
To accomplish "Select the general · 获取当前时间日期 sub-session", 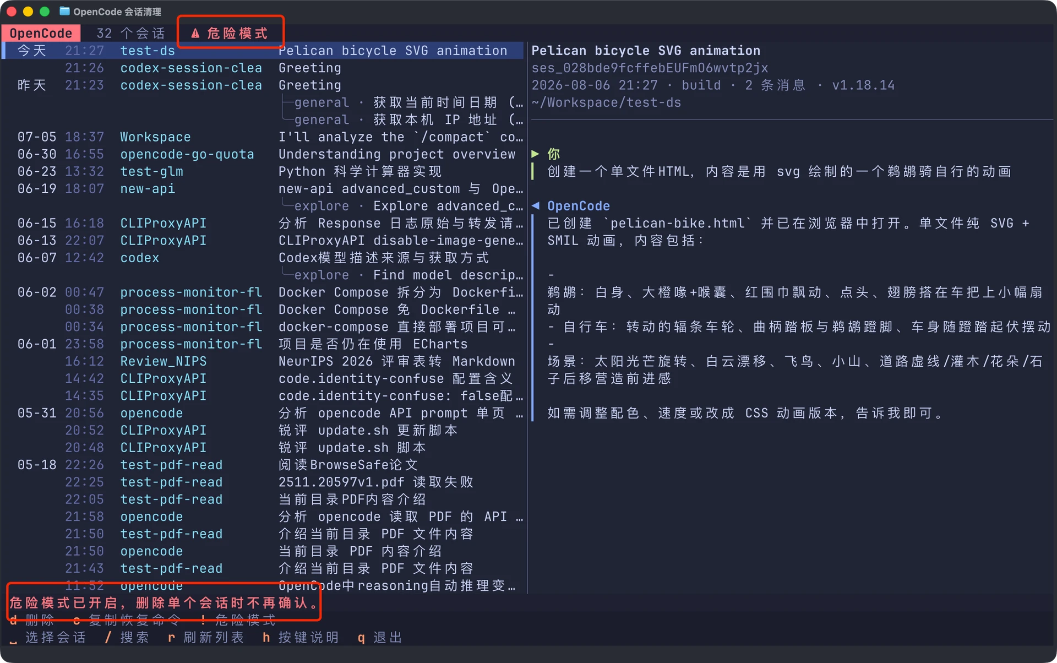I will [x=262, y=102].
